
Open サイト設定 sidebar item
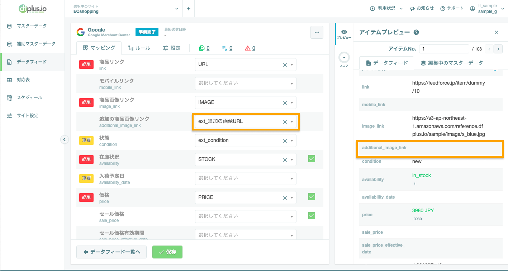[x=32, y=115]
